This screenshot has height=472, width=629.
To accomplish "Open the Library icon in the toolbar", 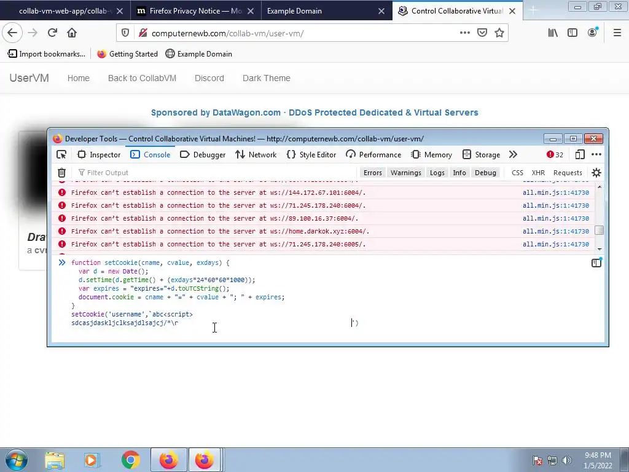I will pyautogui.click(x=553, y=33).
